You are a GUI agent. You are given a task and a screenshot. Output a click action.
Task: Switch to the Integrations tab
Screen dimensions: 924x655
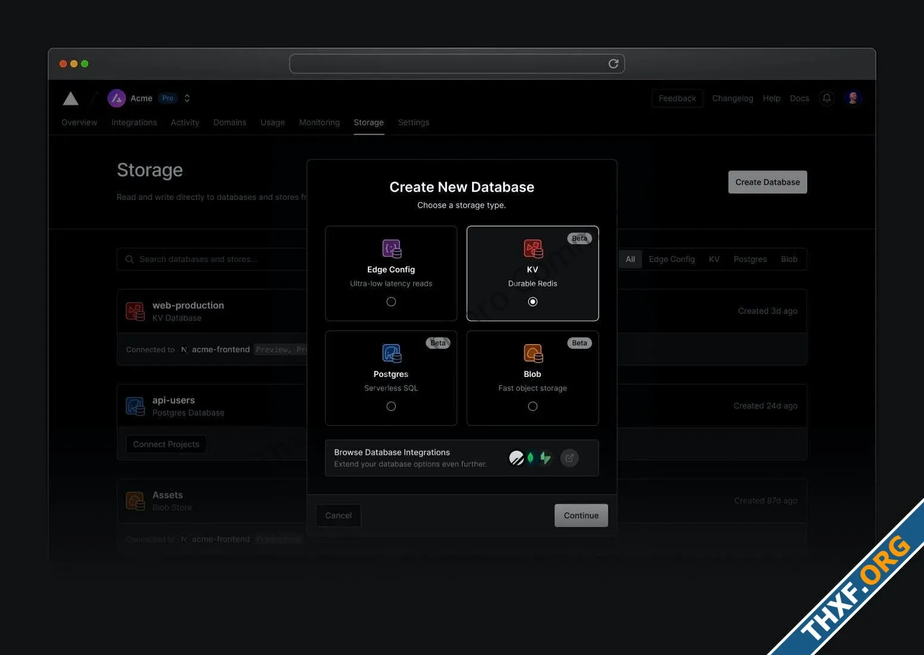point(134,122)
